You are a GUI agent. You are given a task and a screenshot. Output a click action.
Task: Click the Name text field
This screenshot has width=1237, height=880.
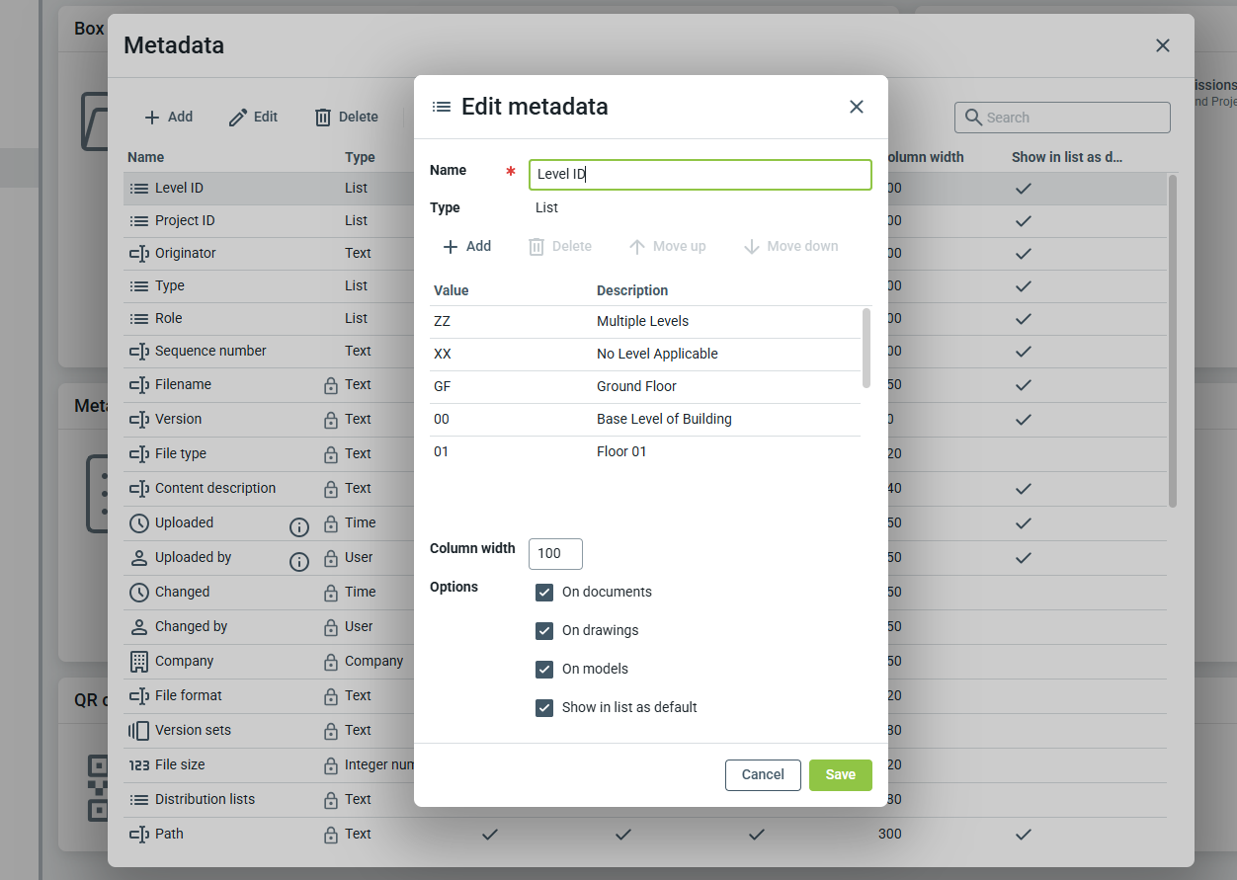700,175
